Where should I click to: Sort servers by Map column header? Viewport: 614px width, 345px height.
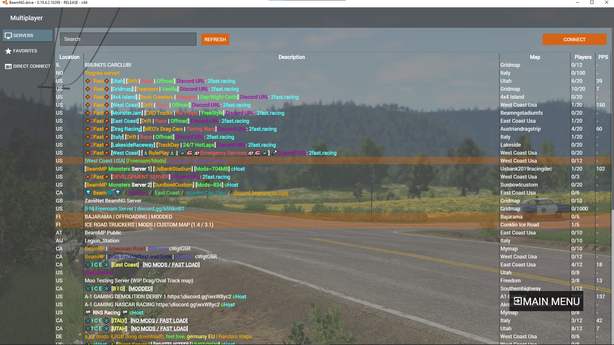pyautogui.click(x=535, y=57)
